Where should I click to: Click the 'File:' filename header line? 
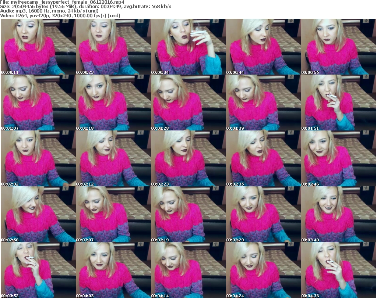tap(62, 2)
